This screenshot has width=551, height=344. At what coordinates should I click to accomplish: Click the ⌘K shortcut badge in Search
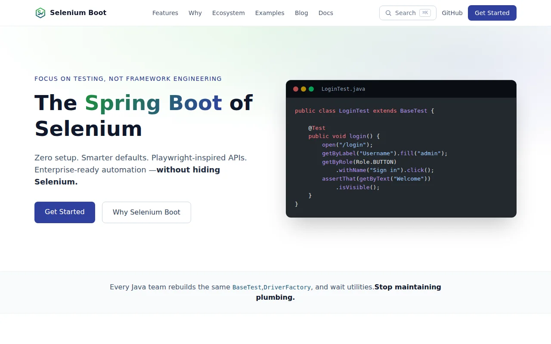tap(425, 13)
